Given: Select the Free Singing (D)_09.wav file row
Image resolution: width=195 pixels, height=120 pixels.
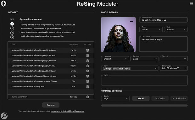Looking at the screenshot, I should point(51,50).
